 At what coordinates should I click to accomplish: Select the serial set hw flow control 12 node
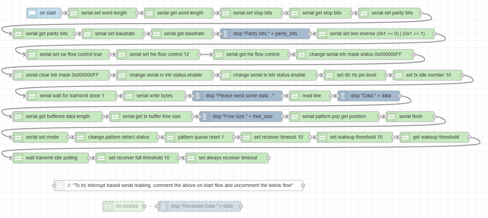tap(159, 54)
